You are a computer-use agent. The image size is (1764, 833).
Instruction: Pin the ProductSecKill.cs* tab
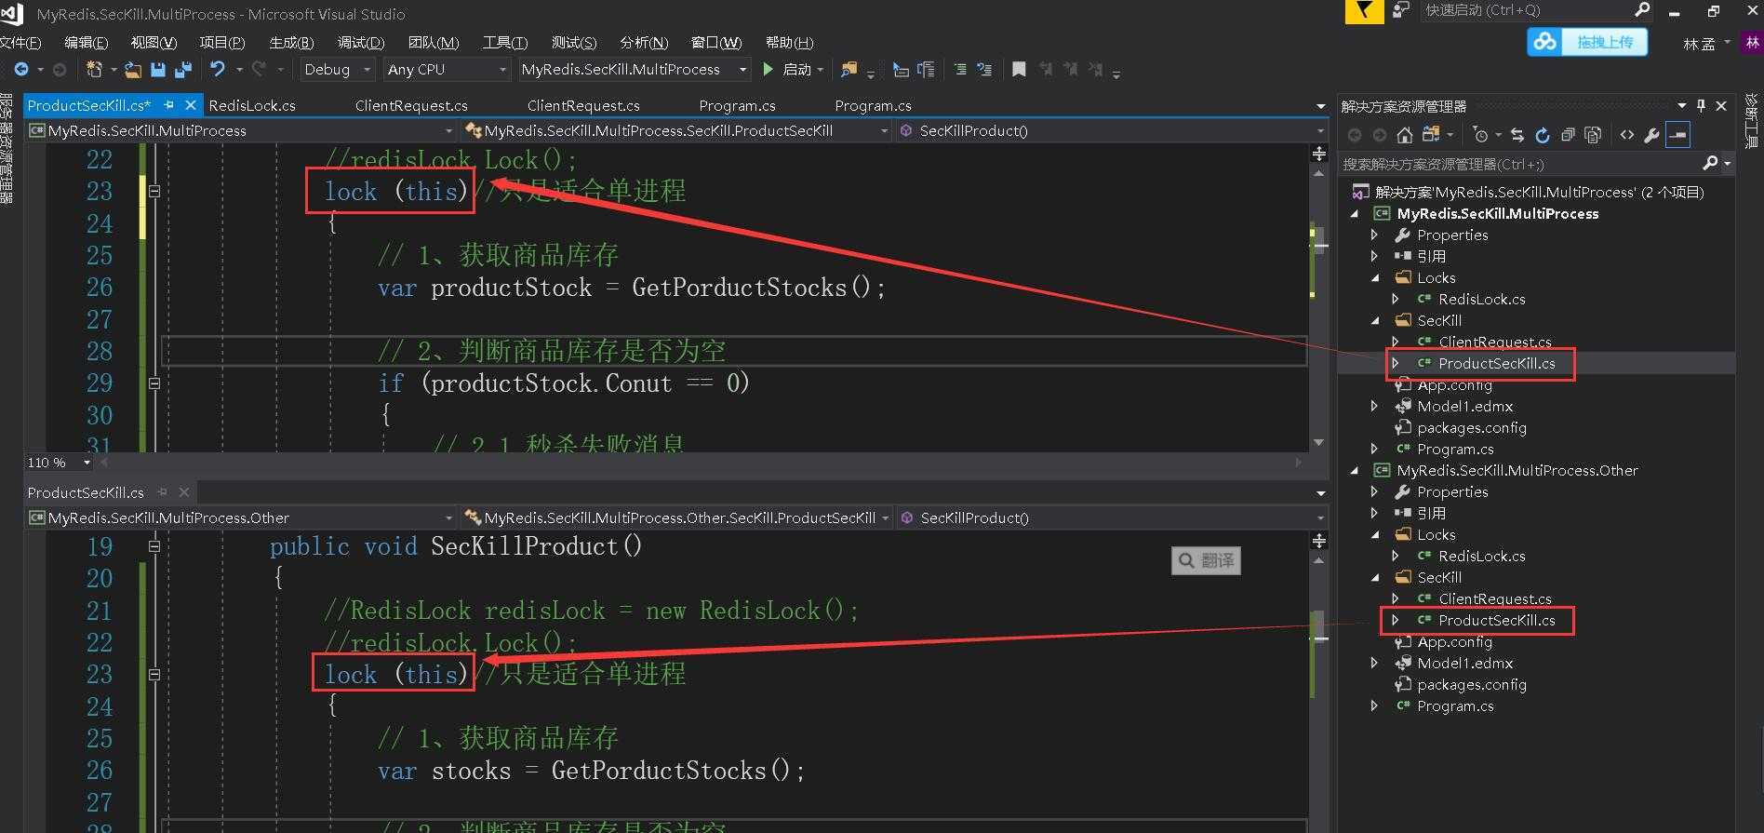[x=169, y=105]
